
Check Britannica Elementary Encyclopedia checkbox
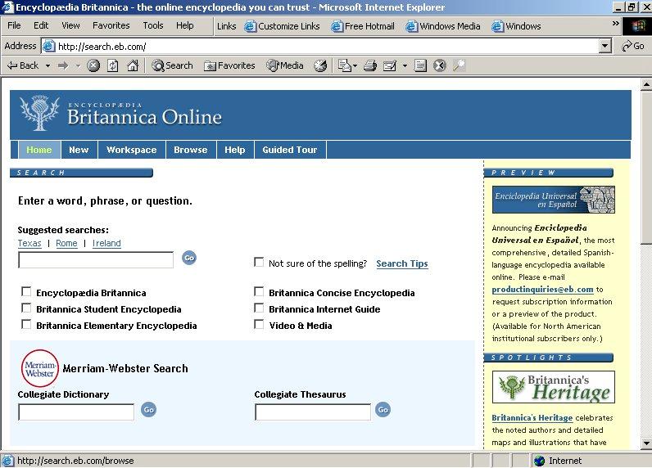point(26,324)
